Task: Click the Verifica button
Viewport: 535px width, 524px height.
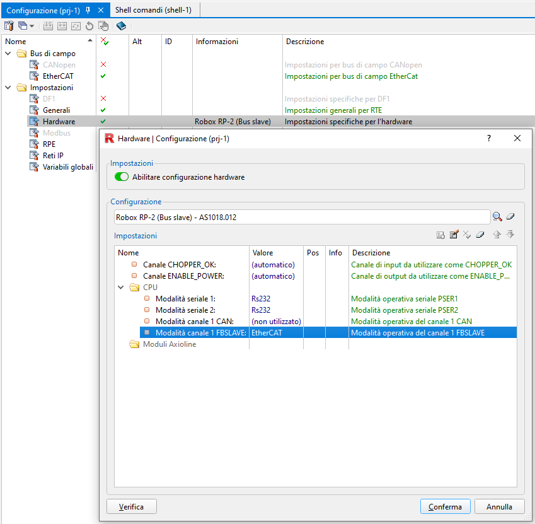Action: coord(132,506)
